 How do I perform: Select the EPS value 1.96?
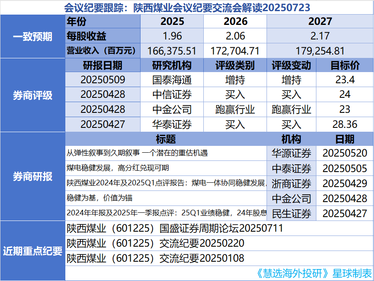(x=172, y=36)
